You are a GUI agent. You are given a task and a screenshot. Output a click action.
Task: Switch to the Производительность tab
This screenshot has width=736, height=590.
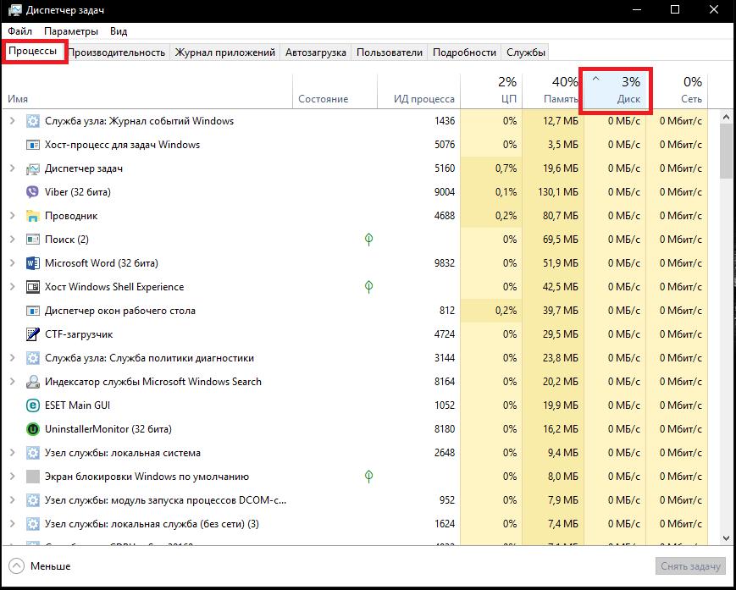[x=118, y=52]
